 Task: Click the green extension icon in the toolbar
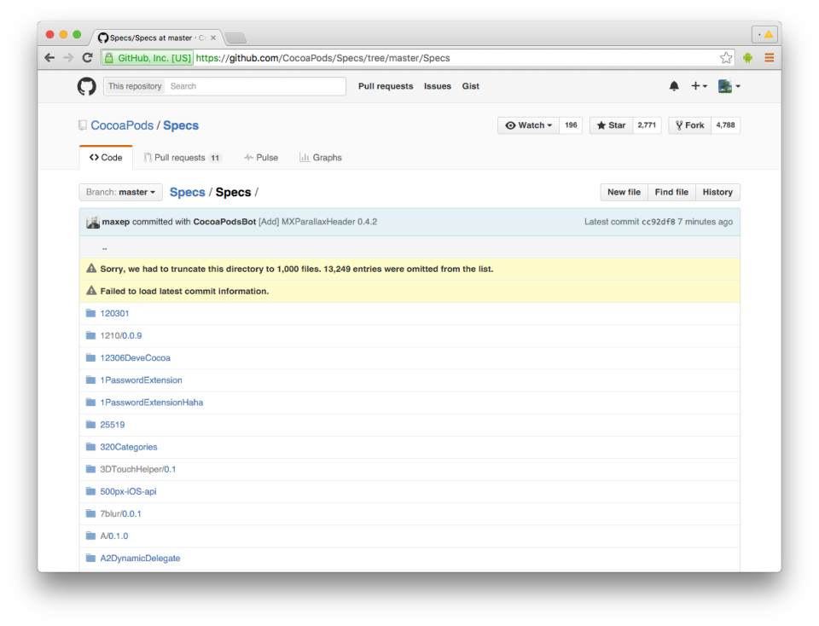(x=748, y=57)
